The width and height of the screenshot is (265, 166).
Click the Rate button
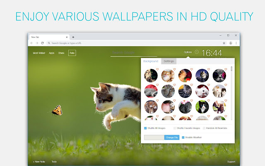(x=72, y=53)
